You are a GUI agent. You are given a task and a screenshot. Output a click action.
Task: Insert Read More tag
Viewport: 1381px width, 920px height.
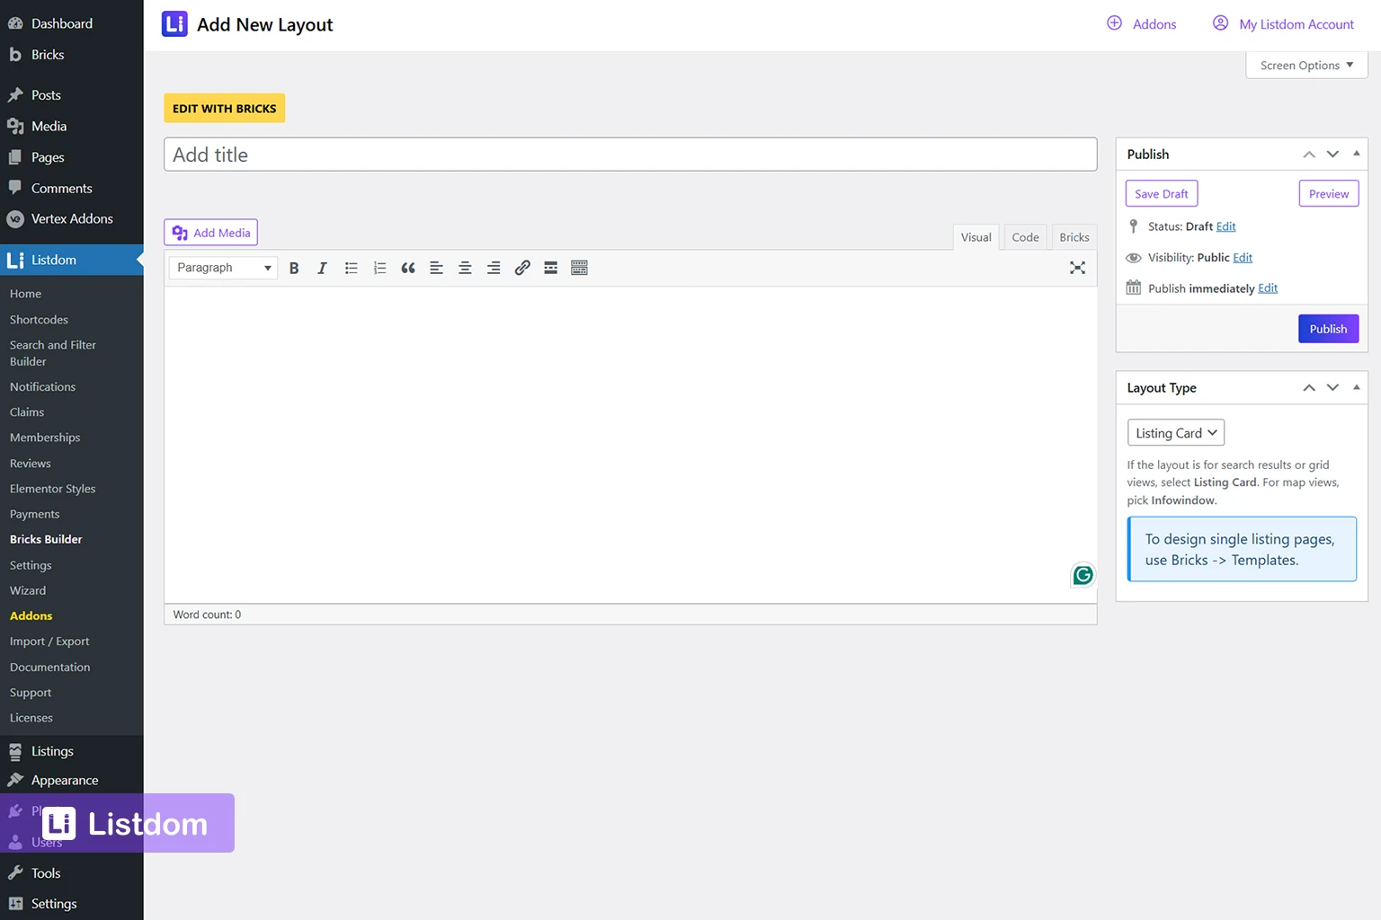click(x=551, y=268)
